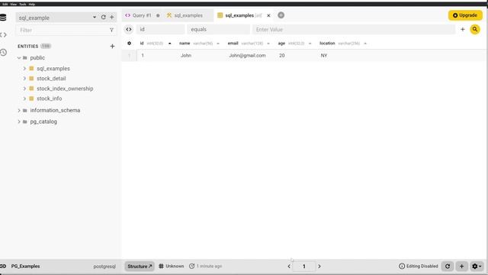Open the Help menu
The height and width of the screenshot is (275, 488).
coord(32,5)
